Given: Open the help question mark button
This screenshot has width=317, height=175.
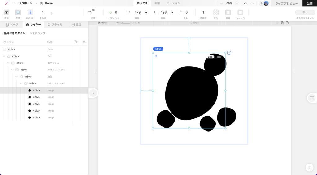Looking at the screenshot, I should point(310,168).
